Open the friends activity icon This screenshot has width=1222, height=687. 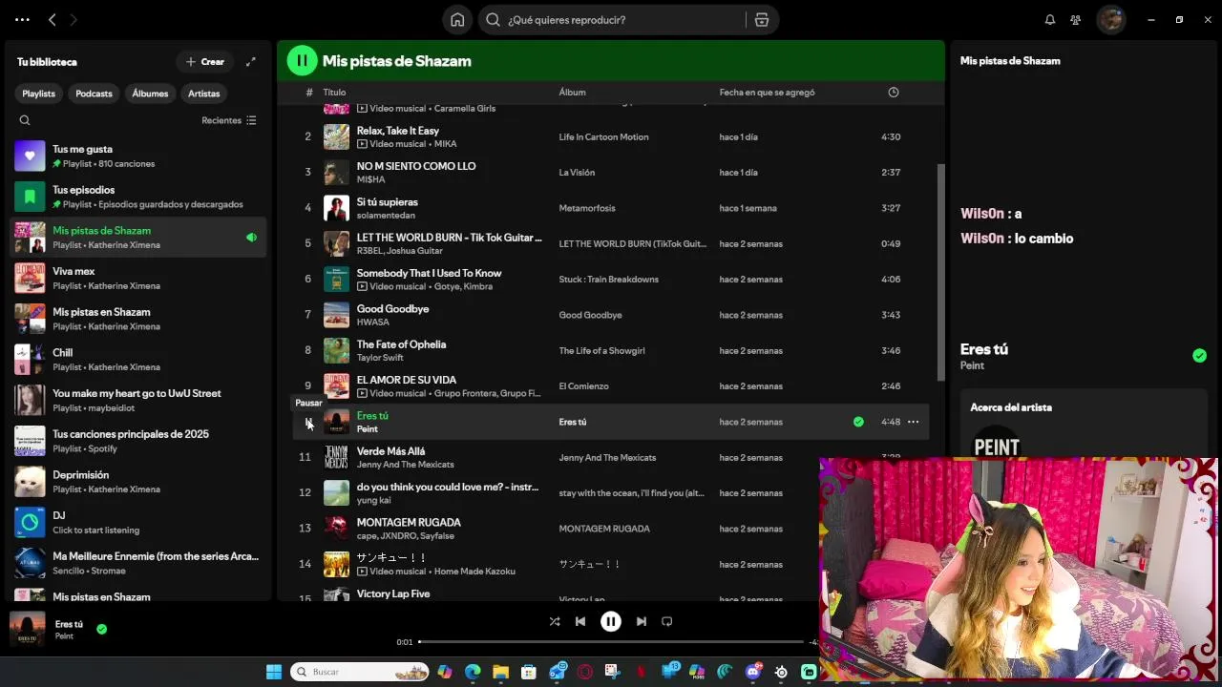(x=1076, y=20)
